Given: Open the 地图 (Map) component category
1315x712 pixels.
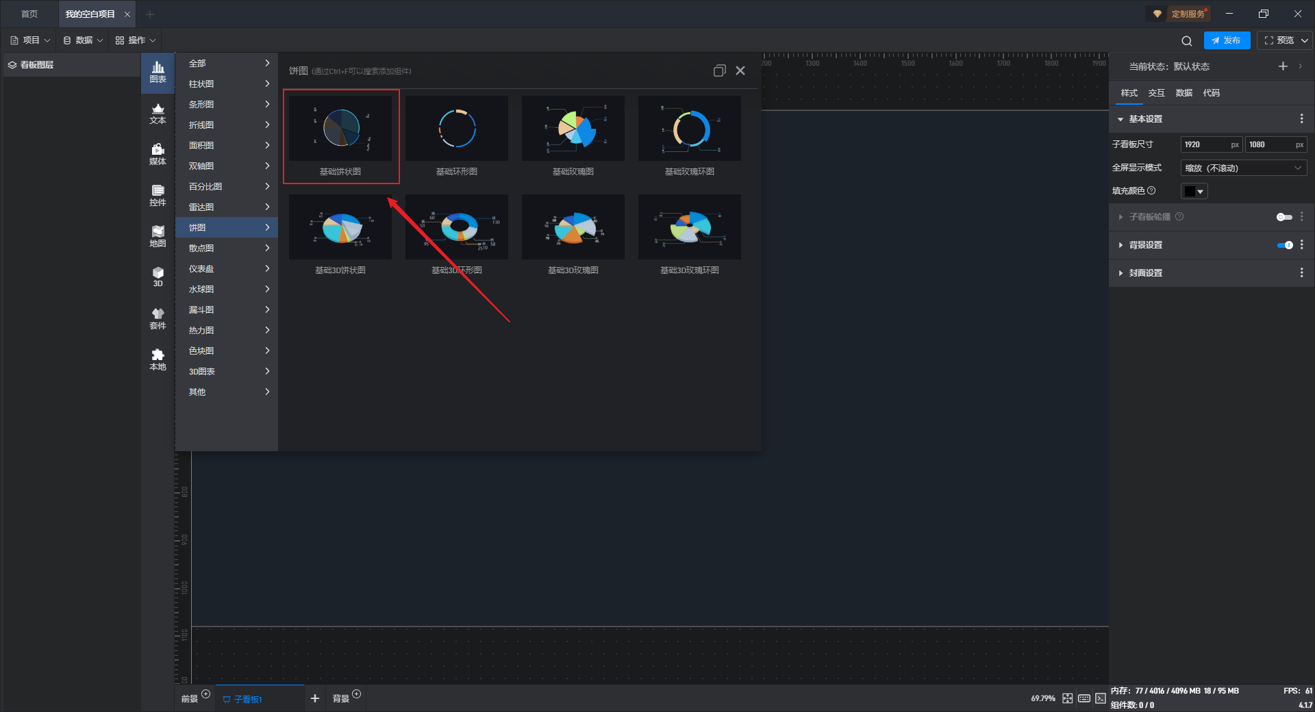Looking at the screenshot, I should [158, 237].
